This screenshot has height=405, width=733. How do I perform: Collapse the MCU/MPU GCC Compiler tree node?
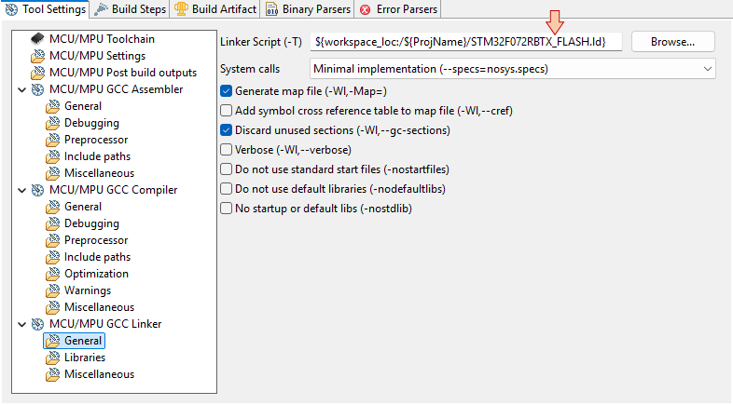21,190
